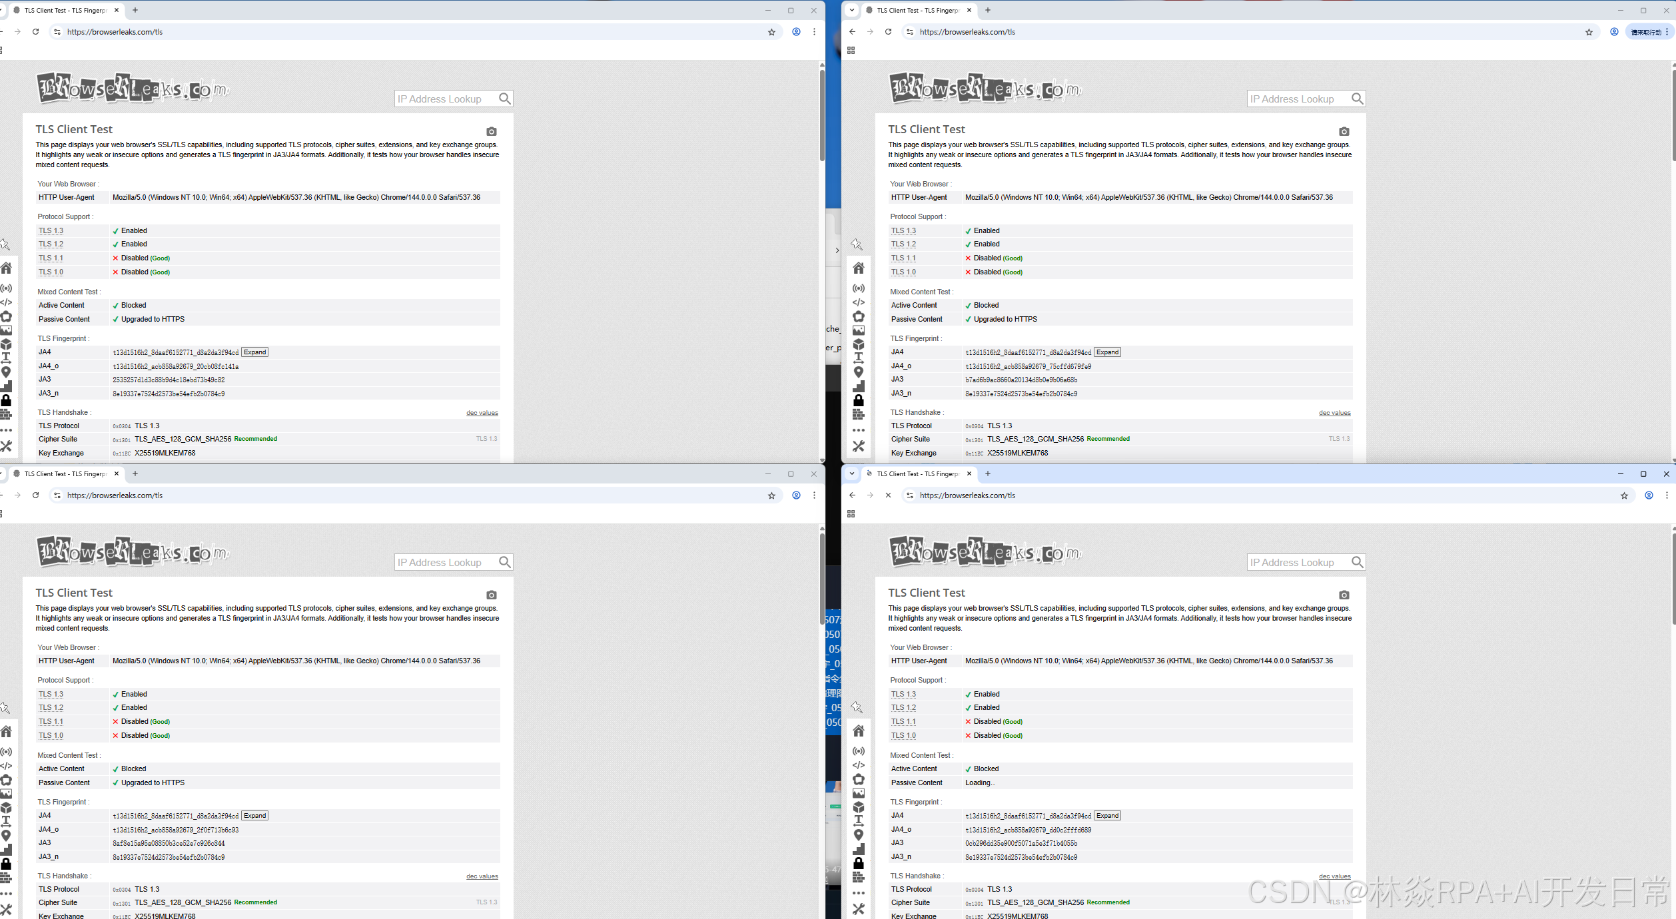Select the TLS Client Test tab in bottom-left window
1676x919 pixels.
[65, 473]
